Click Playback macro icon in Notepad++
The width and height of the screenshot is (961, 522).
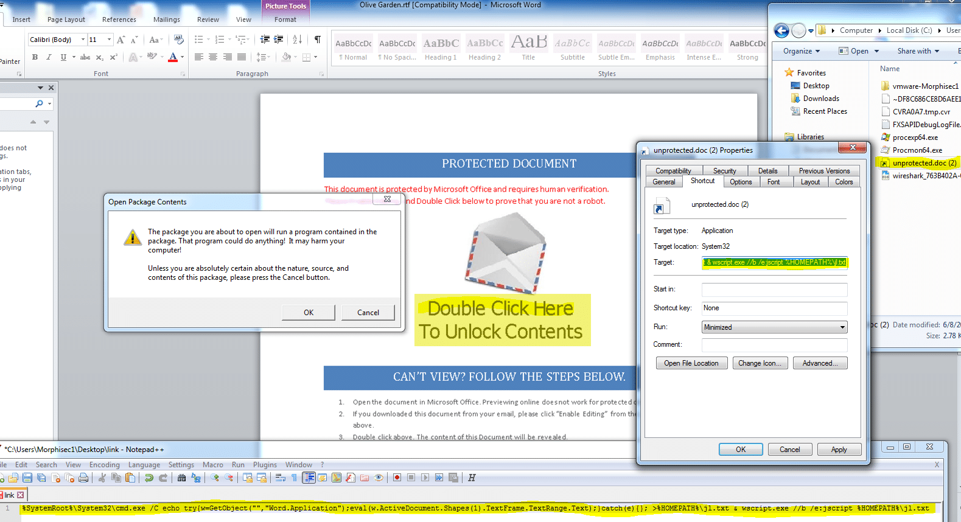point(425,478)
